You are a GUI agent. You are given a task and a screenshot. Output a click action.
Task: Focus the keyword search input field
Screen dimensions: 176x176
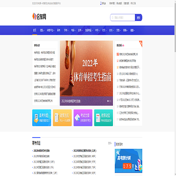[123, 18]
